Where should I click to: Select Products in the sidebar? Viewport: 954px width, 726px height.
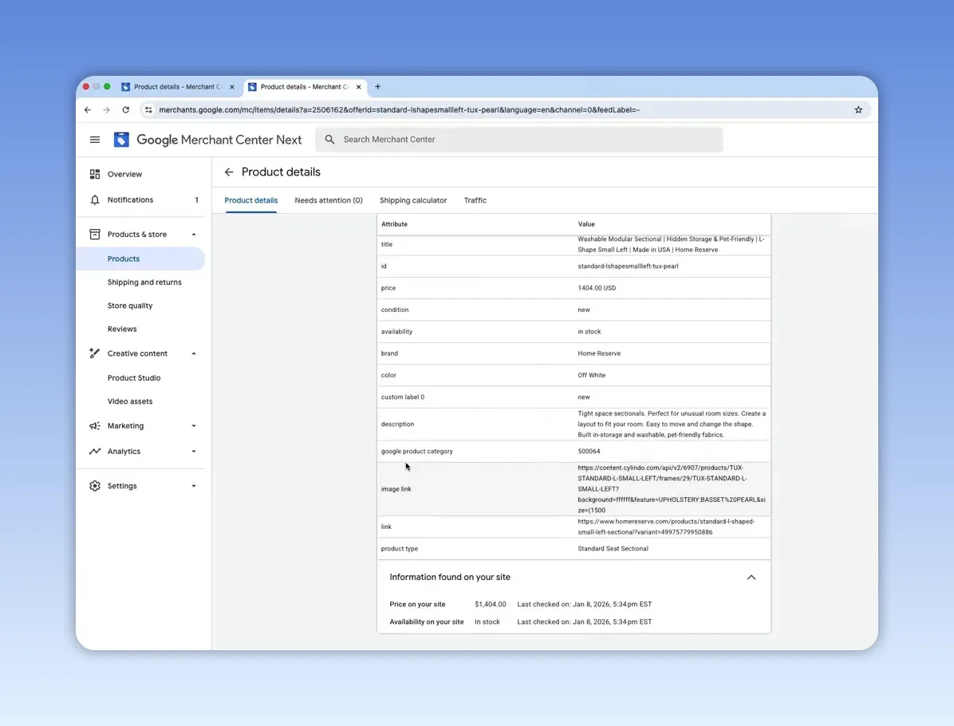[x=140, y=258]
